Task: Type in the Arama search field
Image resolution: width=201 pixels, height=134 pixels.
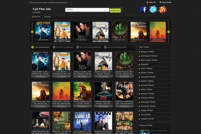Action: click(x=87, y=10)
